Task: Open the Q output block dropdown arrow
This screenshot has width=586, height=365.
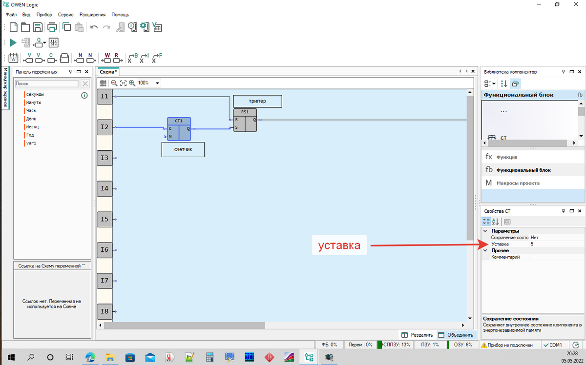Action: click(x=44, y=42)
